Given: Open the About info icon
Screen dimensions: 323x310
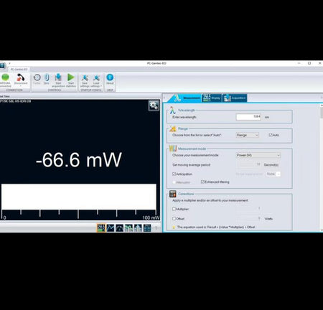Looking at the screenshot, I should click(110, 77).
